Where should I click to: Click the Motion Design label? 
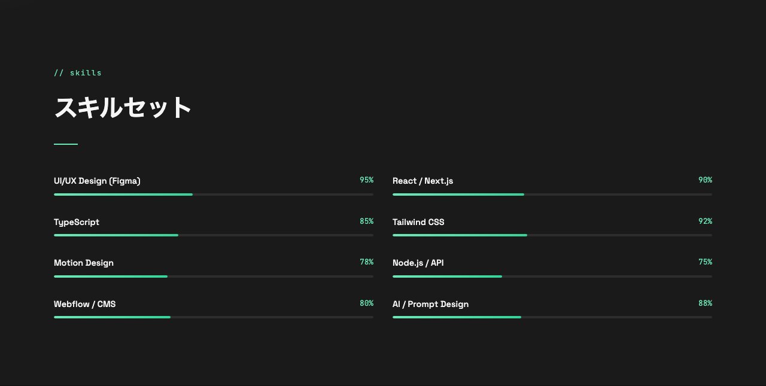pyautogui.click(x=84, y=263)
